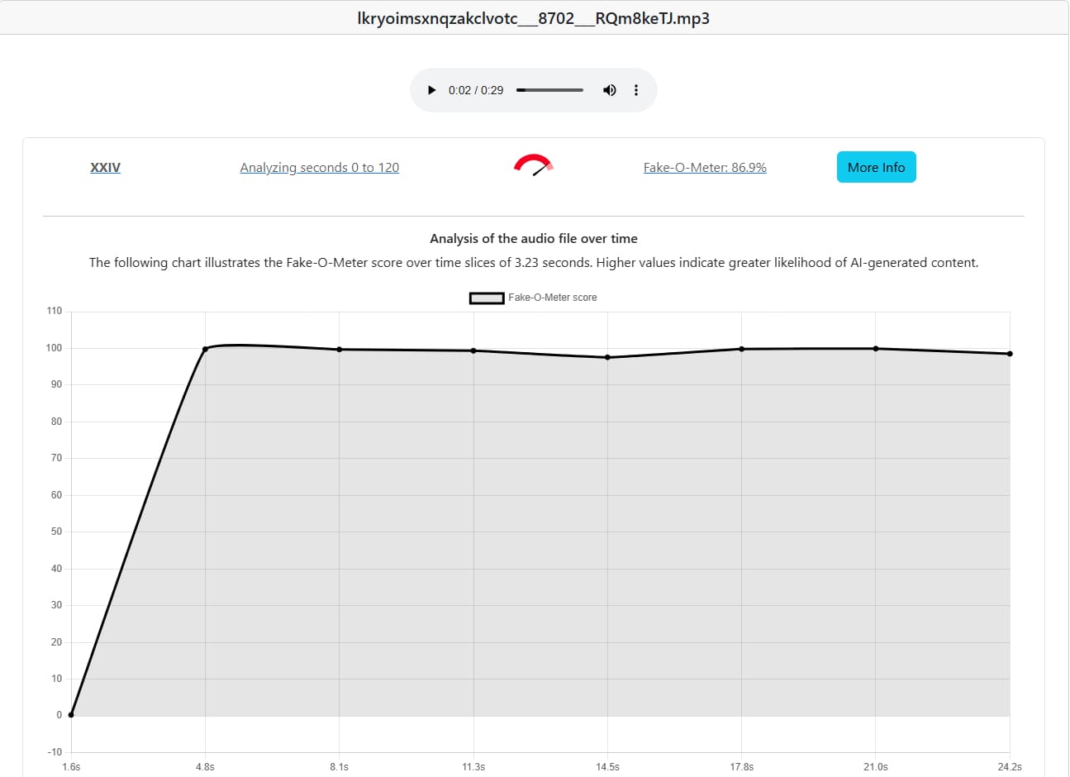Click the Fake-O-Meter: 86.9% link
Image resolution: width=1070 pixels, height=777 pixels.
[704, 168]
